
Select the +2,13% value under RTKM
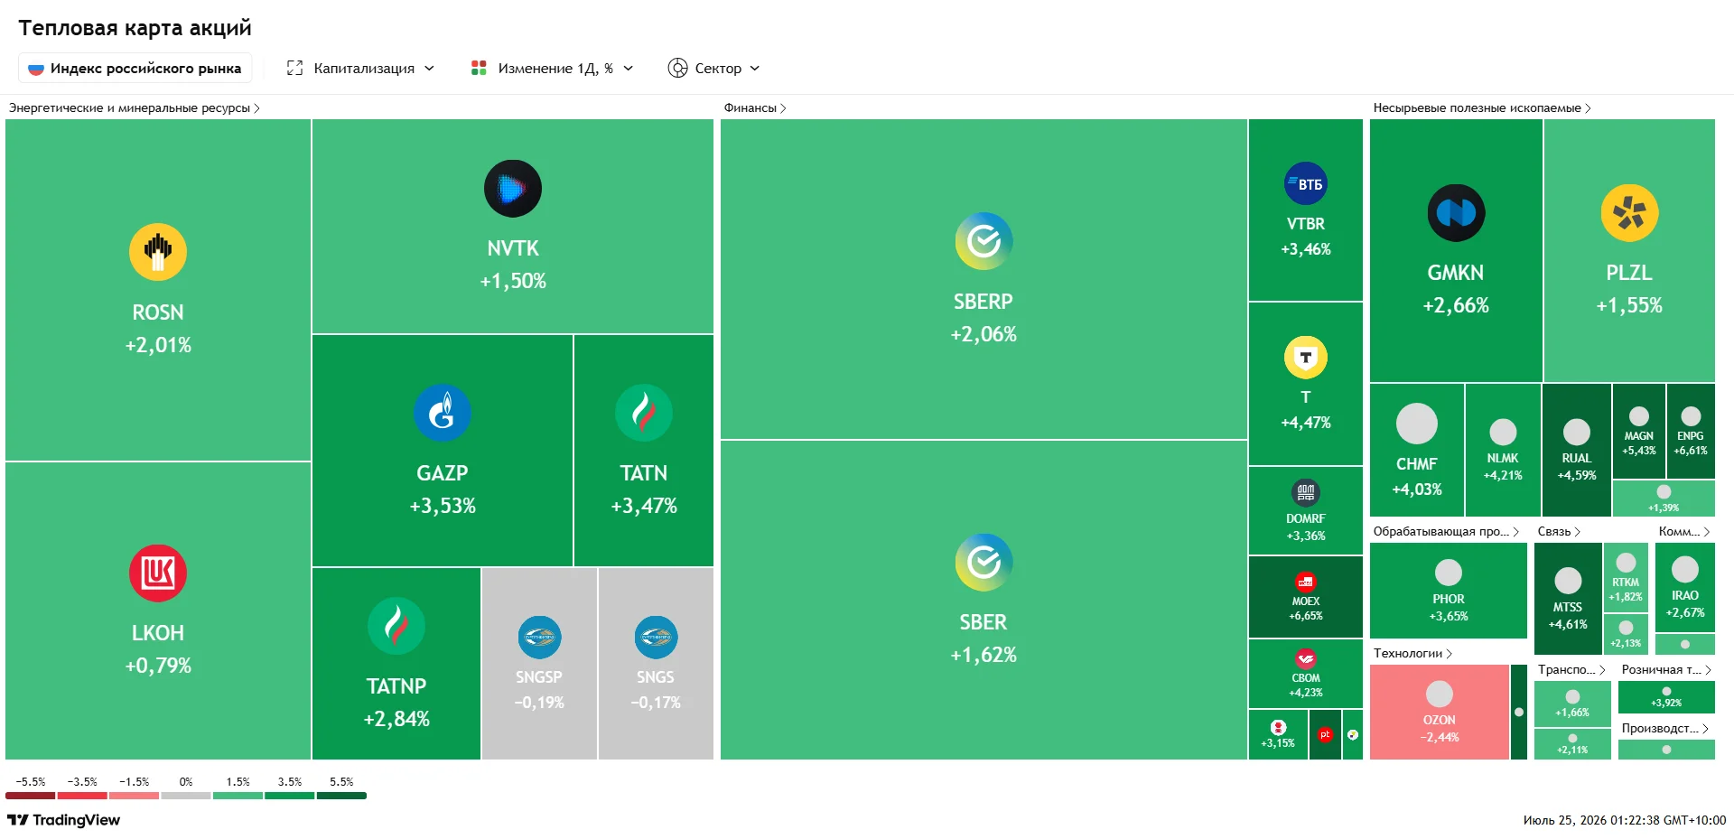1626,644
